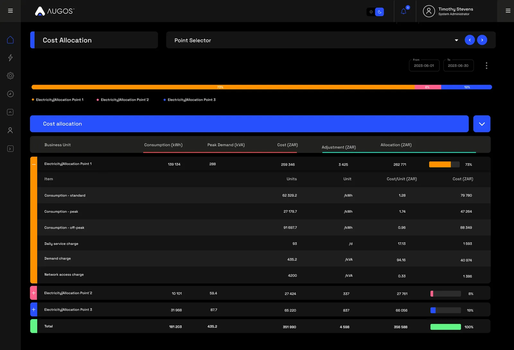Viewport: 514px width, 350px height.
Task: Click the green 100% total bar
Action: coord(446,327)
